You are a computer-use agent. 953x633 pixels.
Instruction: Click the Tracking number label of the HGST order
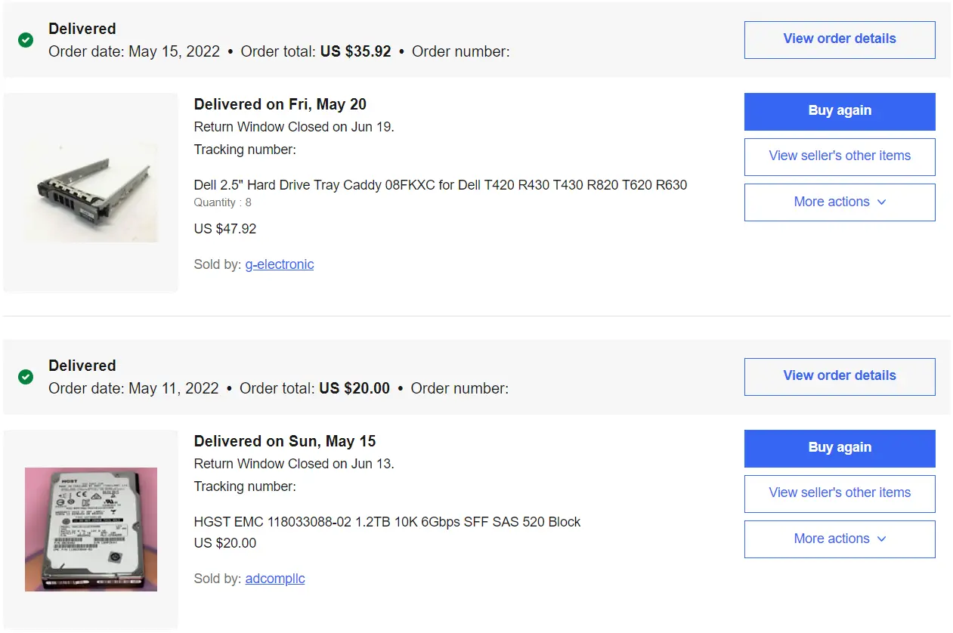(245, 486)
